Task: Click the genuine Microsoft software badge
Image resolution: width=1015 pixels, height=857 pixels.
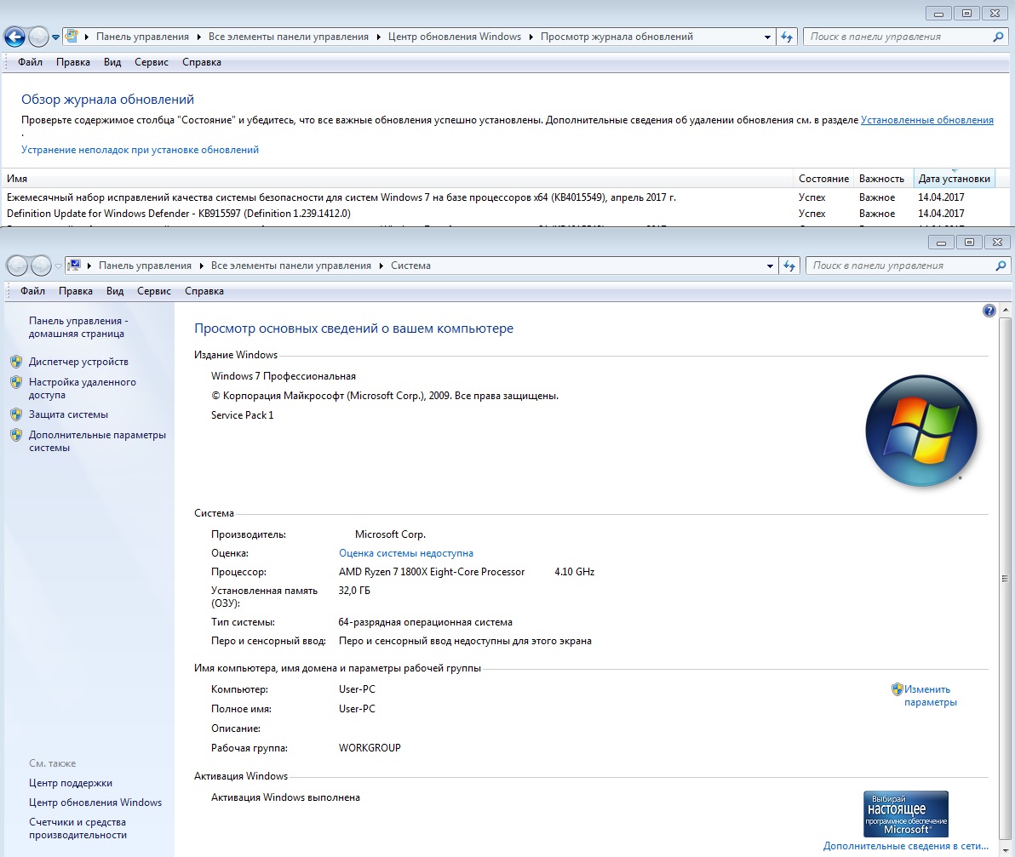Action: tap(906, 814)
